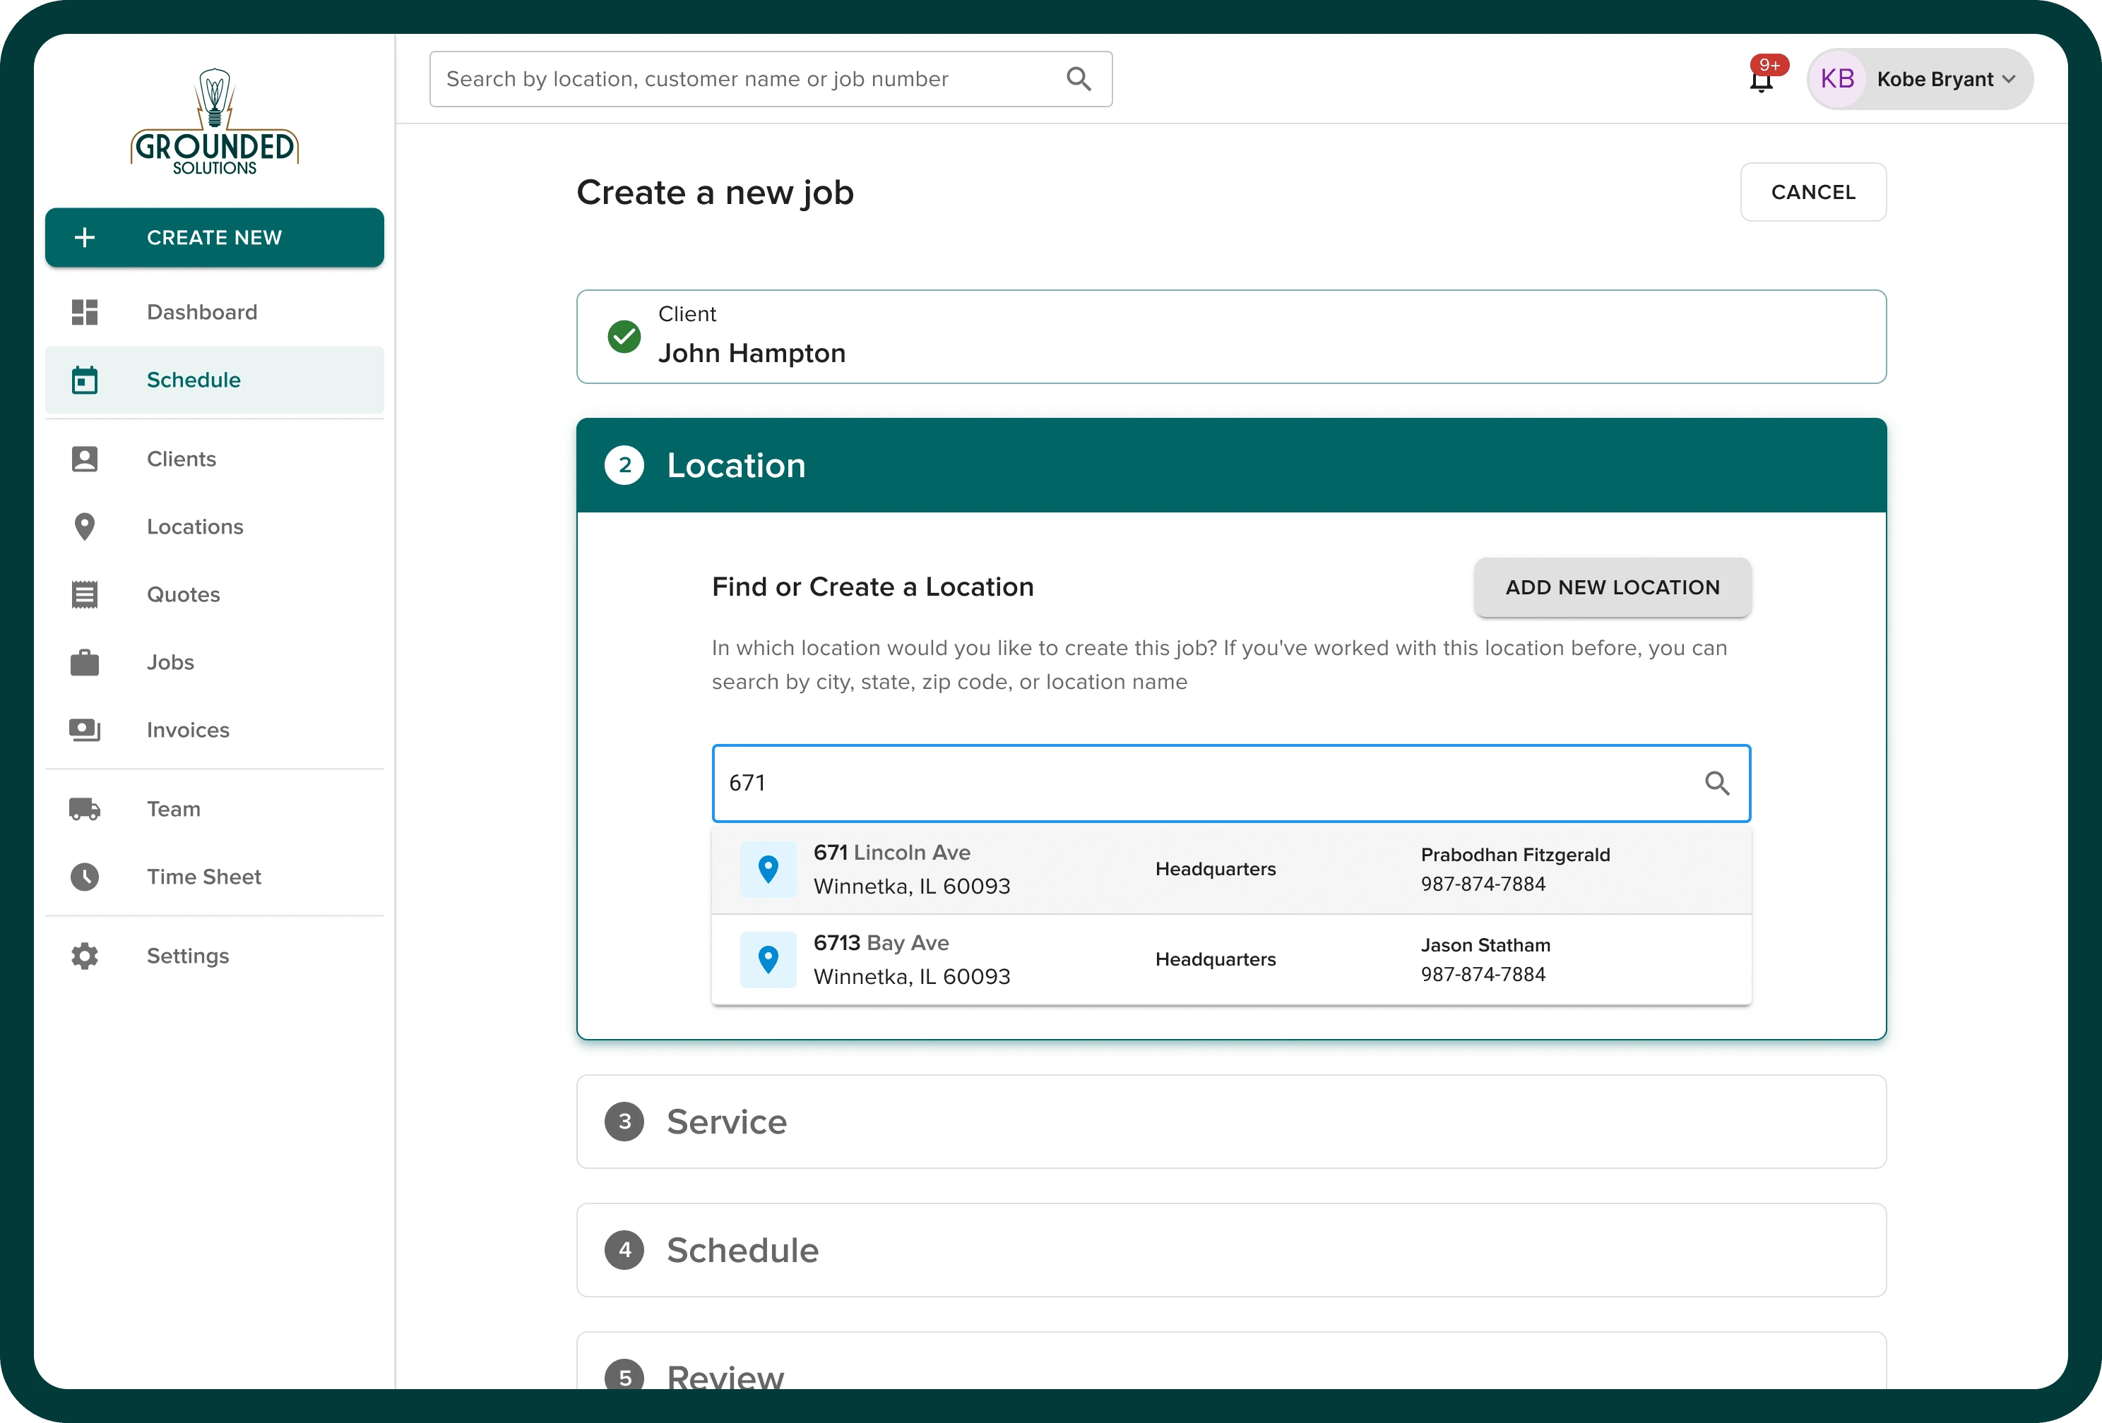The image size is (2102, 1423).
Task: Click the step 3 number badge
Action: (x=624, y=1122)
